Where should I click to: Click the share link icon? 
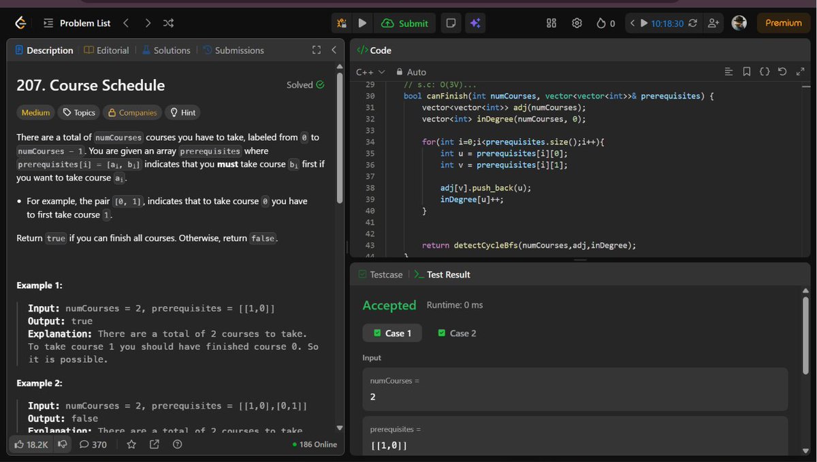click(154, 444)
